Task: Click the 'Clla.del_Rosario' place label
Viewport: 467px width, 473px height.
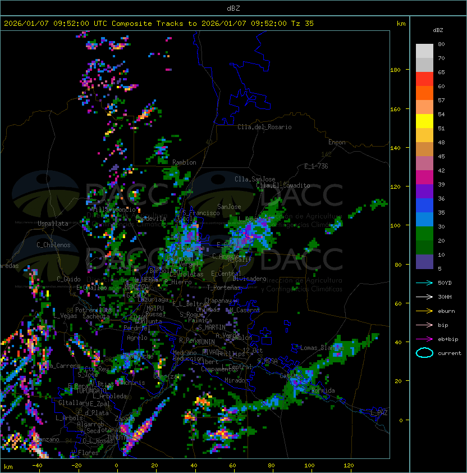Action: point(264,127)
